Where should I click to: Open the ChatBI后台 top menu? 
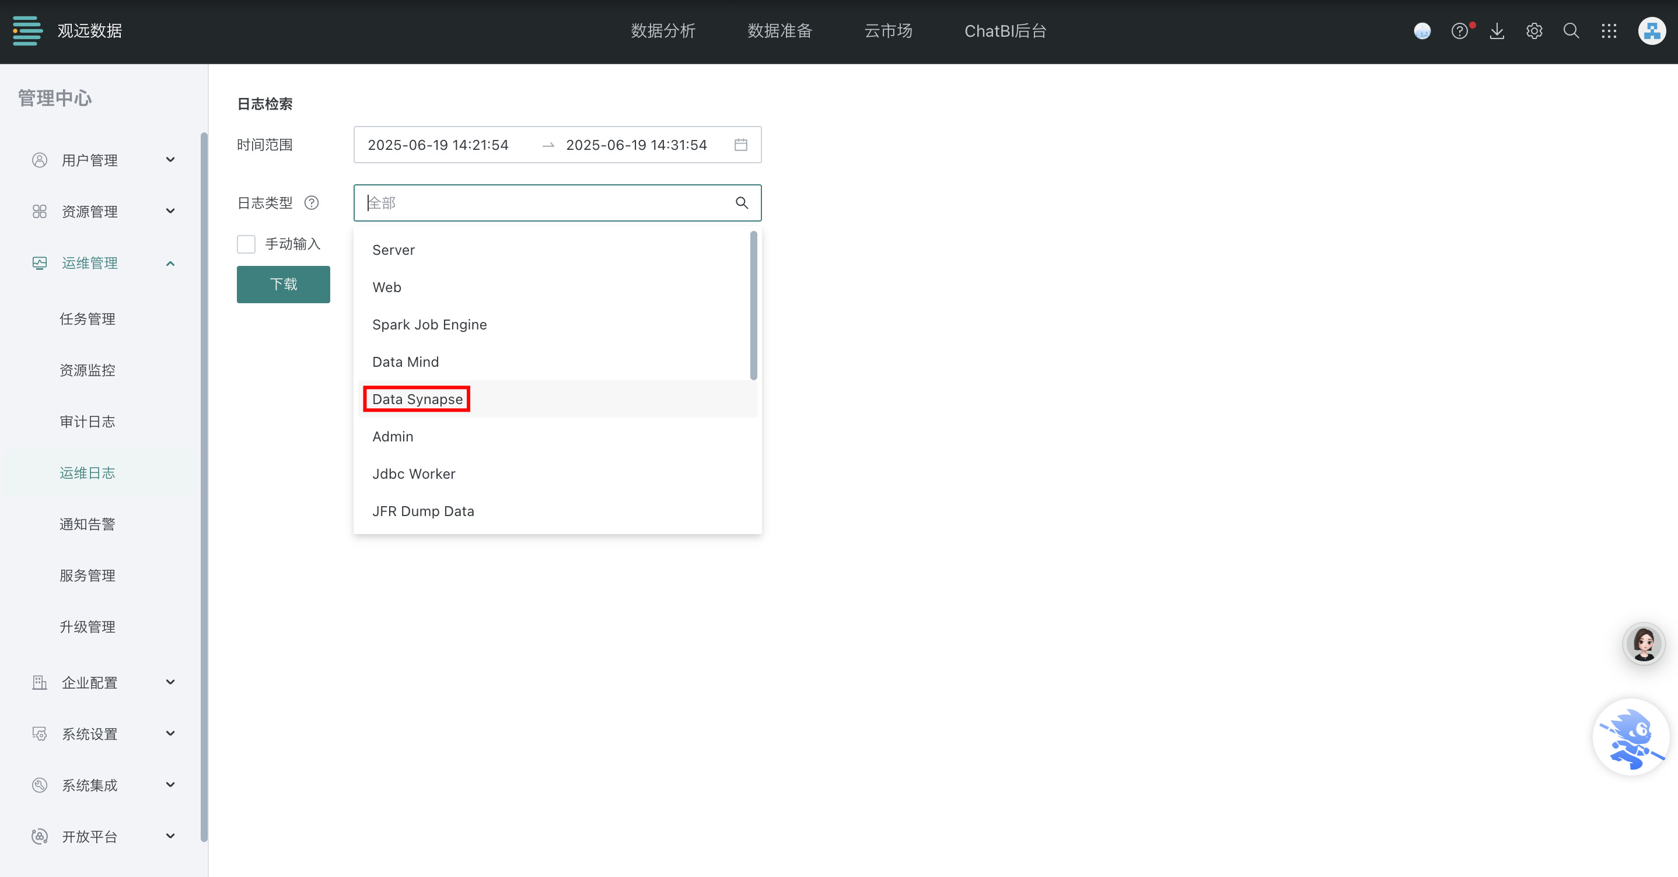click(x=1005, y=30)
